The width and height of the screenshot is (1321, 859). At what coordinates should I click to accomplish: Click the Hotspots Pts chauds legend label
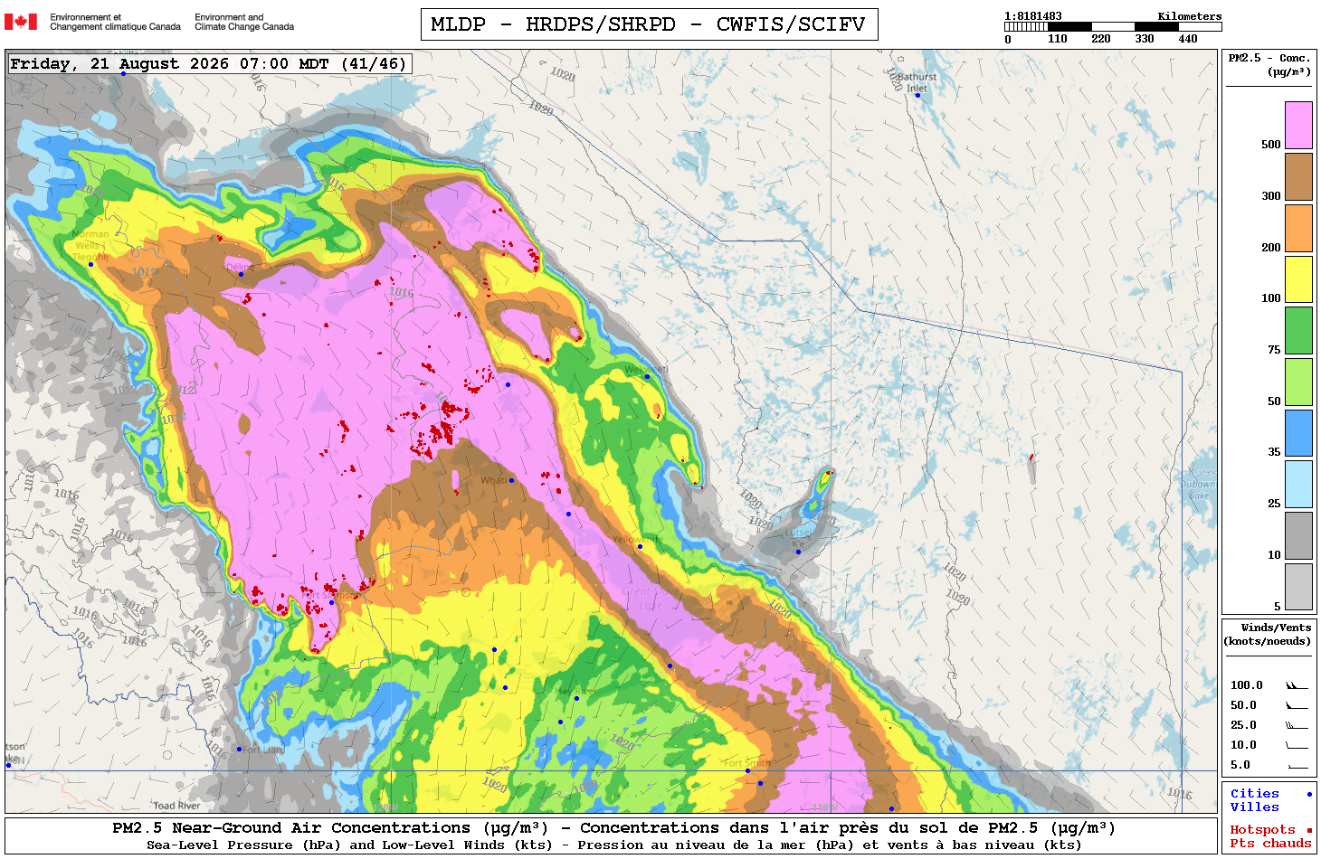tap(1270, 836)
